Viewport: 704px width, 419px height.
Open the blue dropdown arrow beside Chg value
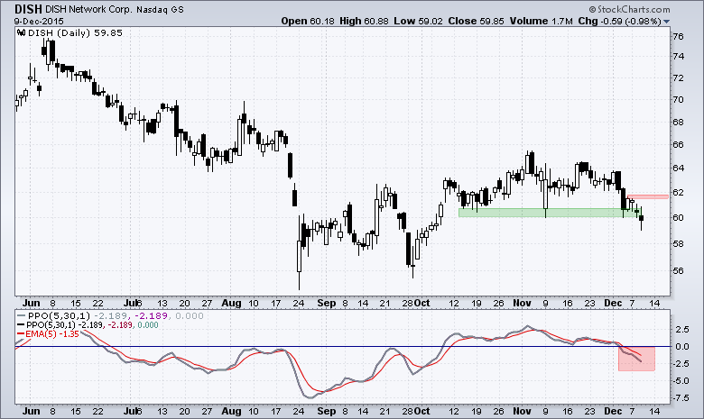666,21
